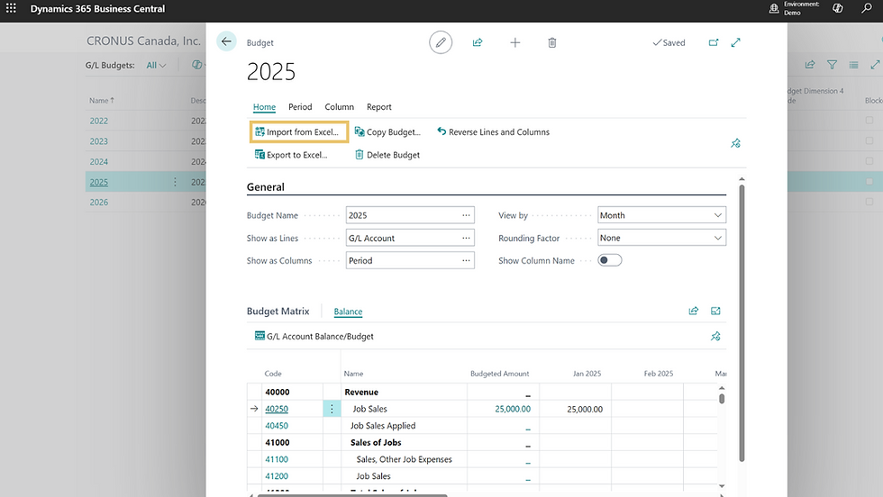Screen dimensions: 883x497
Task: Open the 2024 budget link in list
Action: coord(98,161)
